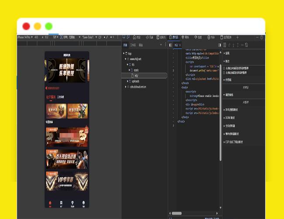Click the rotate icon next to DPR
284x219 pixels.
[61, 37]
